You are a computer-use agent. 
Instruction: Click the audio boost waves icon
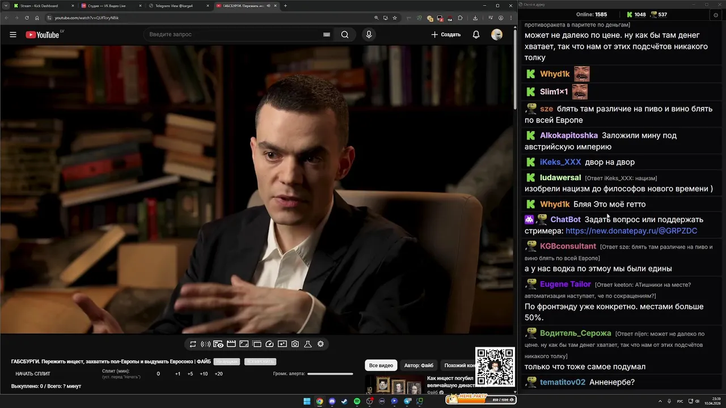(x=206, y=344)
